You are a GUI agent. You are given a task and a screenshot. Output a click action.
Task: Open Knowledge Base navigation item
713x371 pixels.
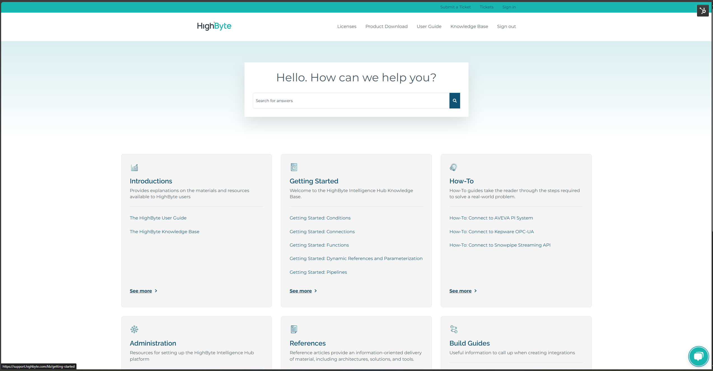coord(469,26)
